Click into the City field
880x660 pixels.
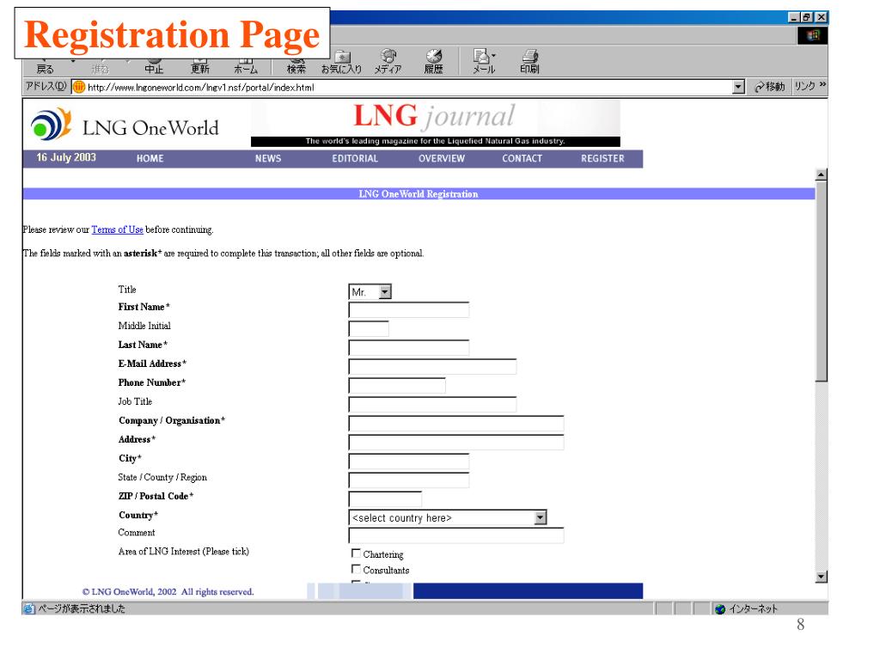[408, 461]
